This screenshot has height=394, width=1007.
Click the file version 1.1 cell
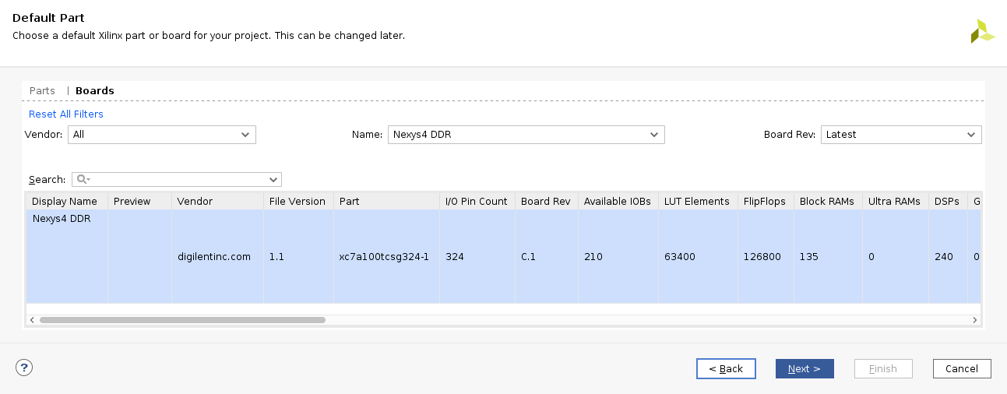click(299, 257)
